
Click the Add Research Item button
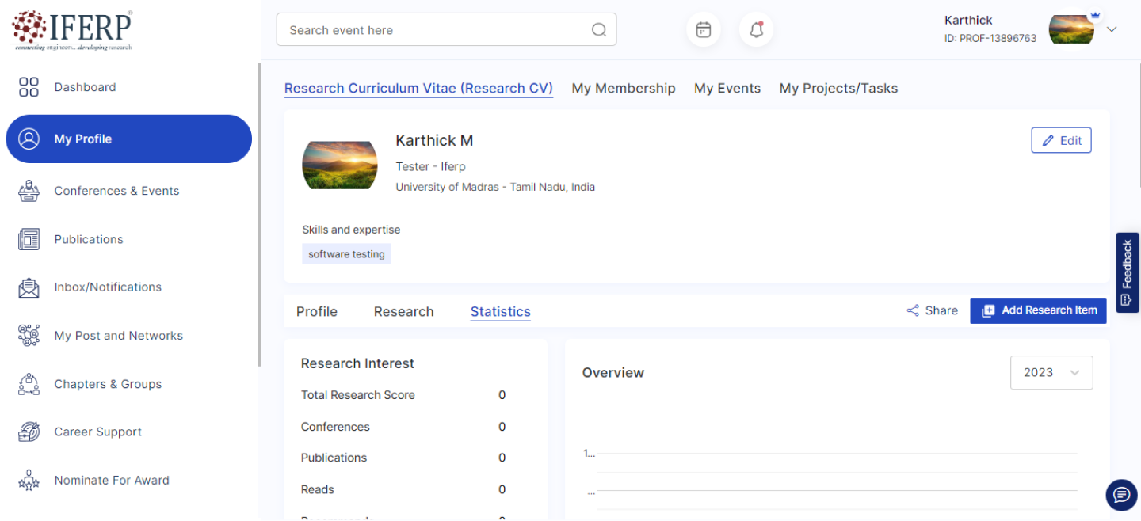1038,310
